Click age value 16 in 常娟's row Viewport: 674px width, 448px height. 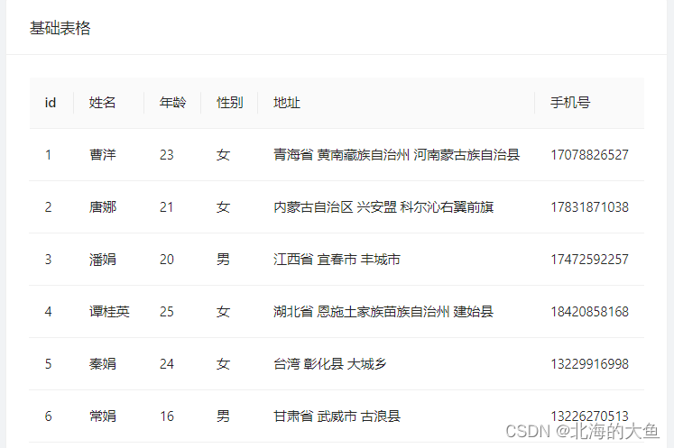tap(167, 416)
